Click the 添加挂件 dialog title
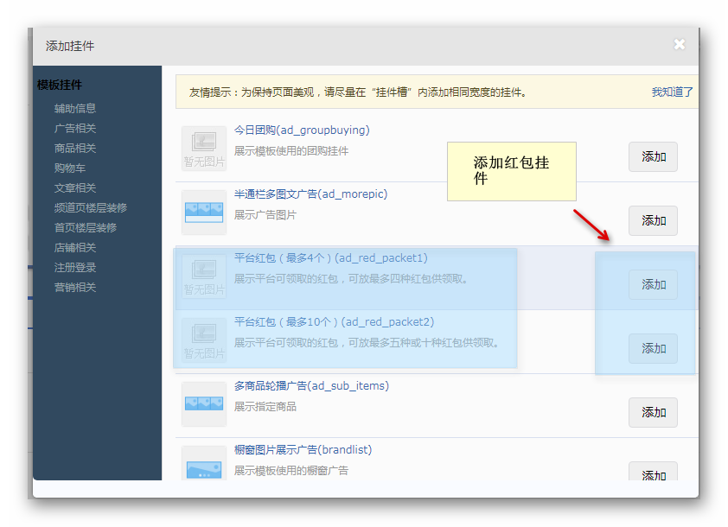 pos(70,46)
